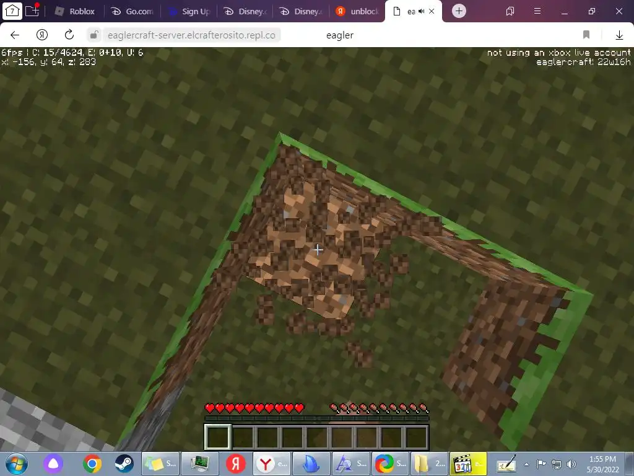Open the pen input panel in the taskbar
The width and height of the screenshot is (634, 476).
coord(506,464)
